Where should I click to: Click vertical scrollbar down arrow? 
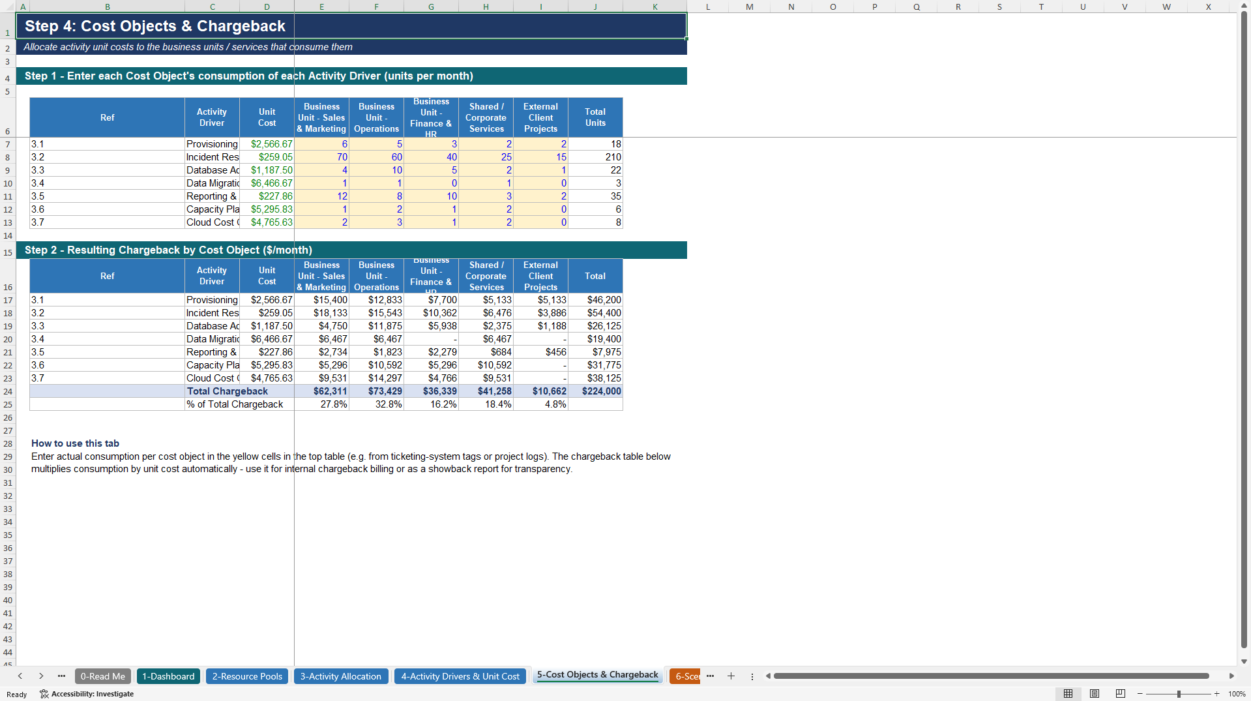1244,661
